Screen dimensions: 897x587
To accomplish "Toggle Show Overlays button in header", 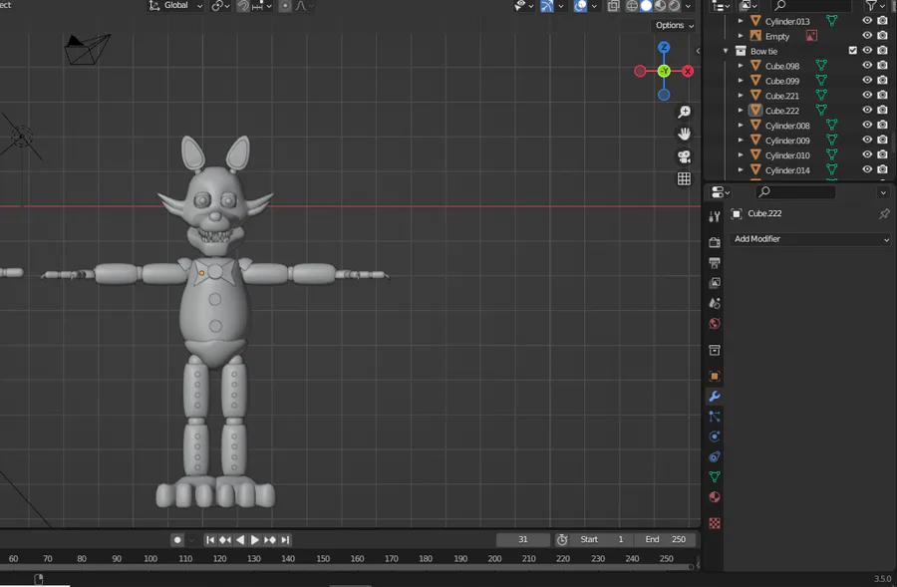I will pyautogui.click(x=580, y=6).
